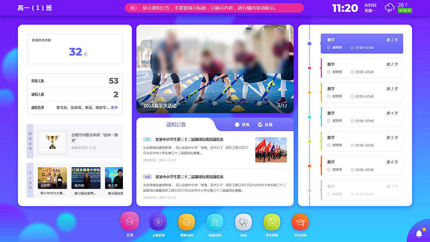Click the orange timeline dot for lesson 6

coord(310,166)
